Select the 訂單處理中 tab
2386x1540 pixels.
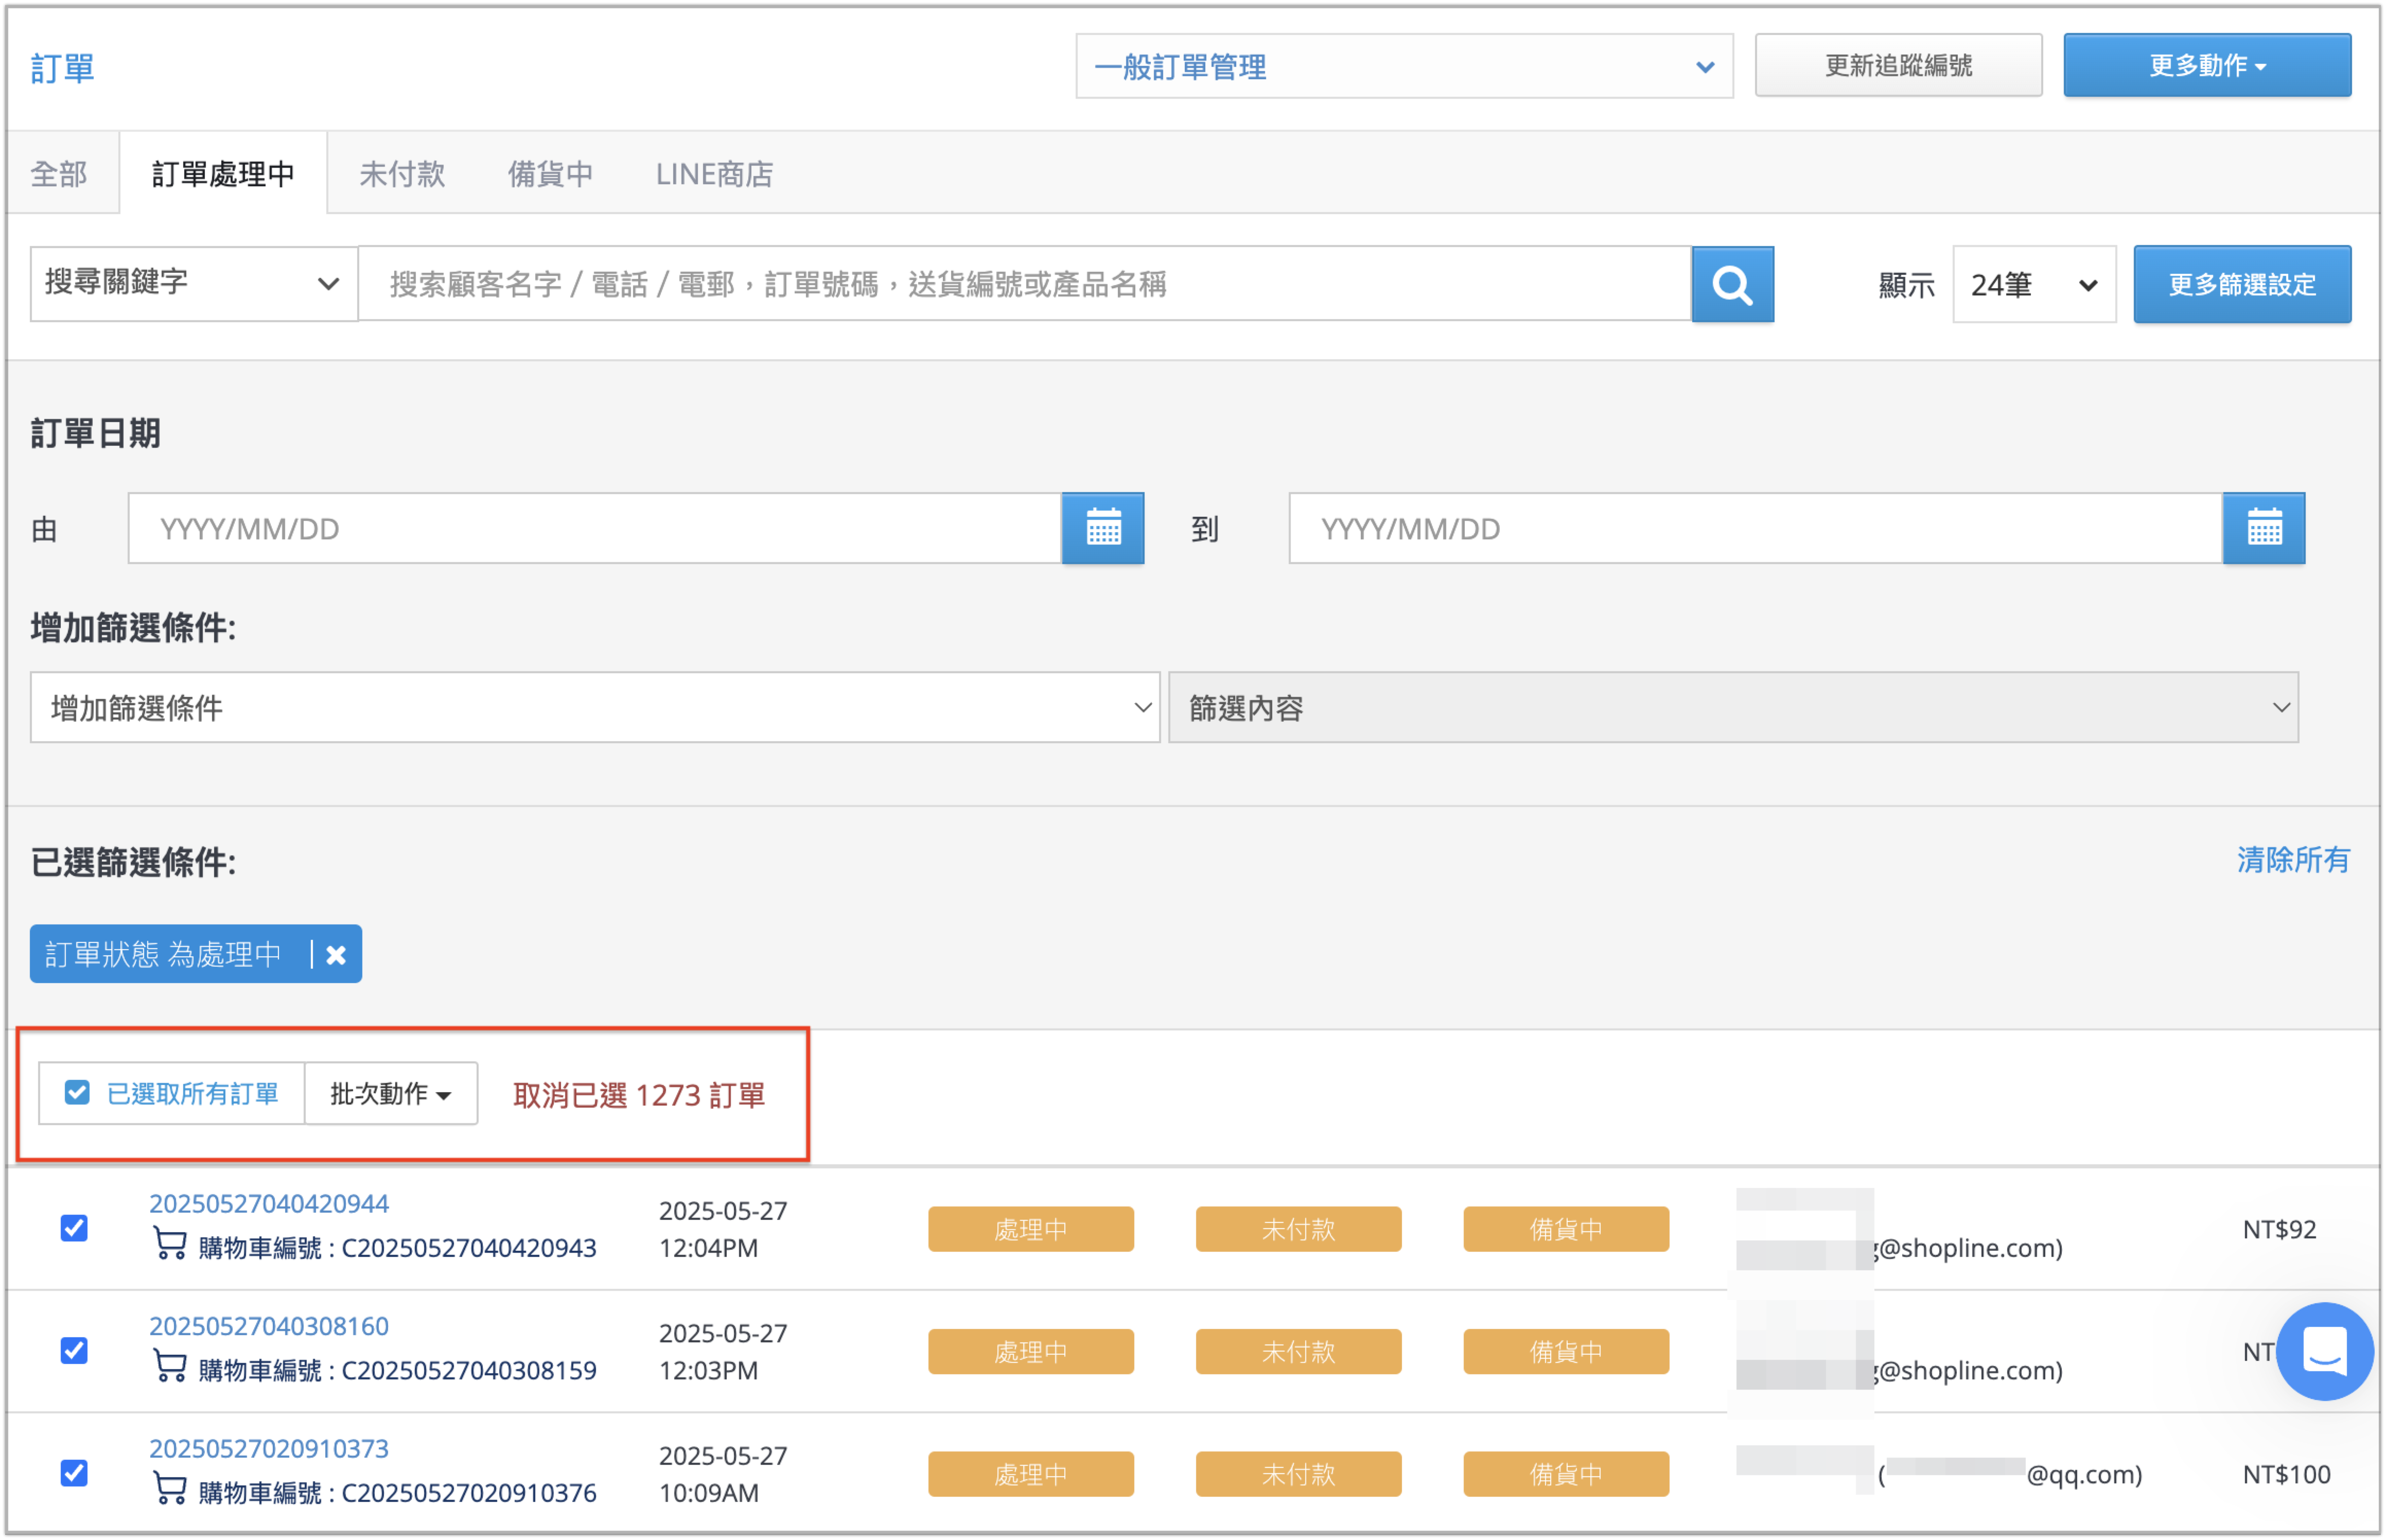(x=223, y=174)
